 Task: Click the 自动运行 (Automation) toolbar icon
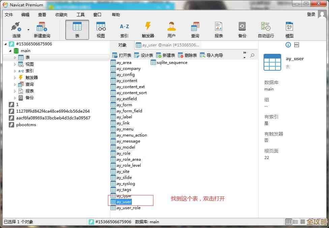(266, 30)
